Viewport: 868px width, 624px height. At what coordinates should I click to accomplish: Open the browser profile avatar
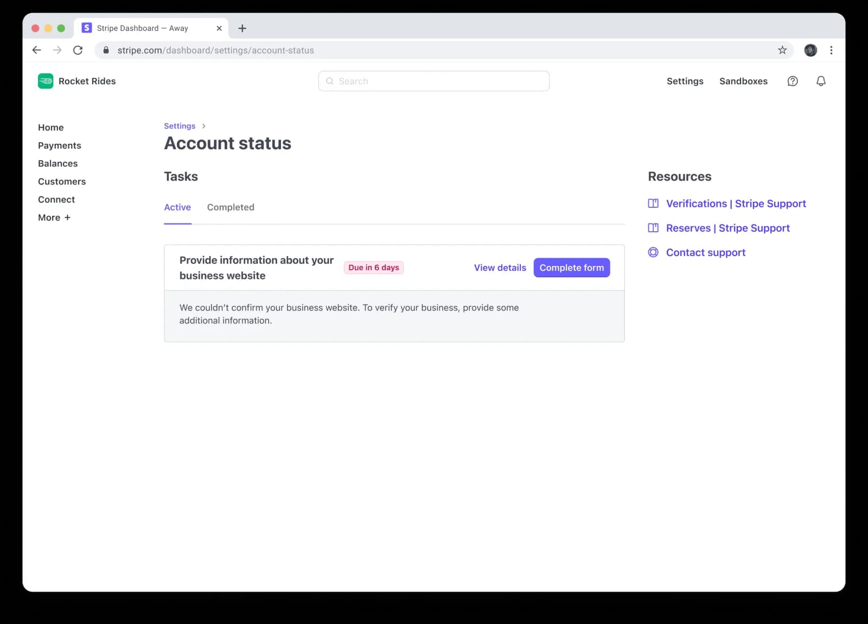[x=810, y=50]
